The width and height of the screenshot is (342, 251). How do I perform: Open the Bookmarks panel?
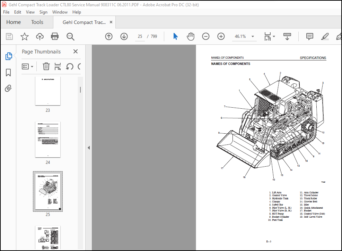click(x=8, y=73)
